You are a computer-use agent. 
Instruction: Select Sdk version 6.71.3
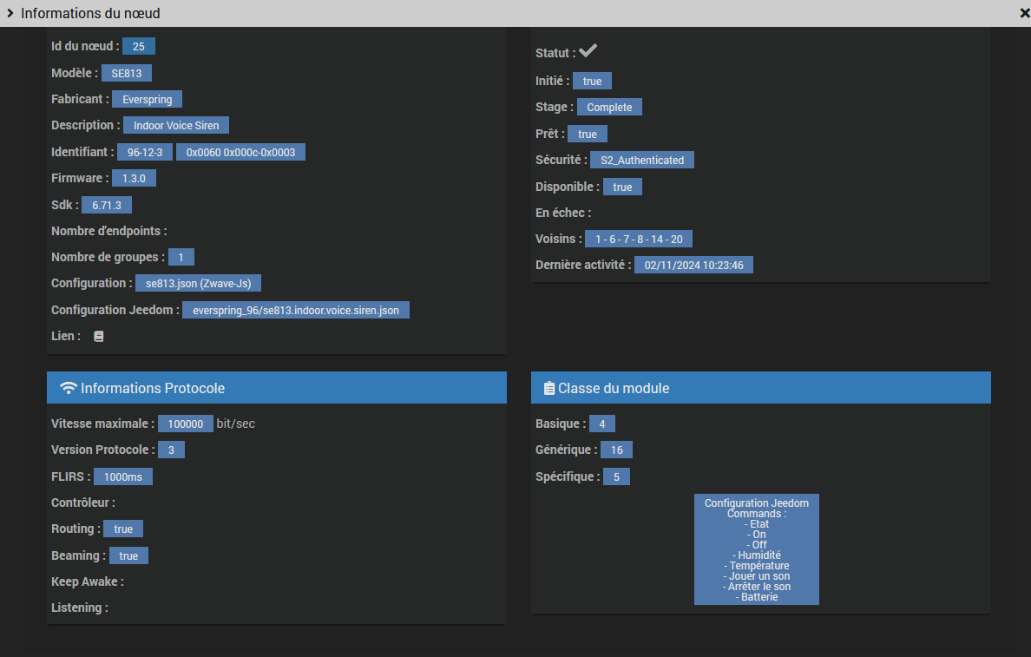(107, 205)
